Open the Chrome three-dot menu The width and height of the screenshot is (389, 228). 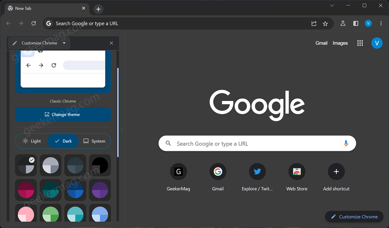pos(381,23)
